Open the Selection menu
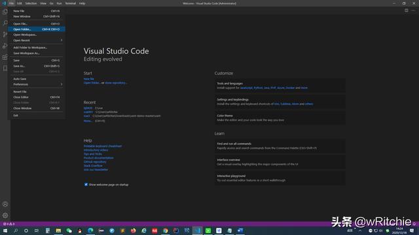 point(31,3)
